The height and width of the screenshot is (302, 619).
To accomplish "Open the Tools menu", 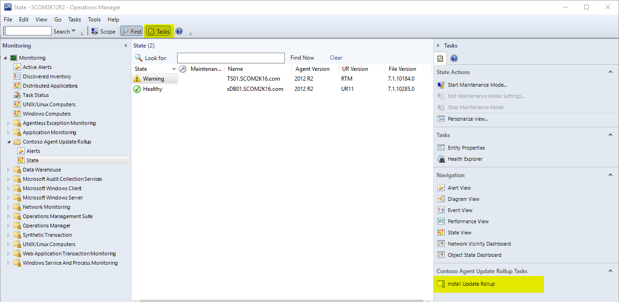I will [x=94, y=20].
